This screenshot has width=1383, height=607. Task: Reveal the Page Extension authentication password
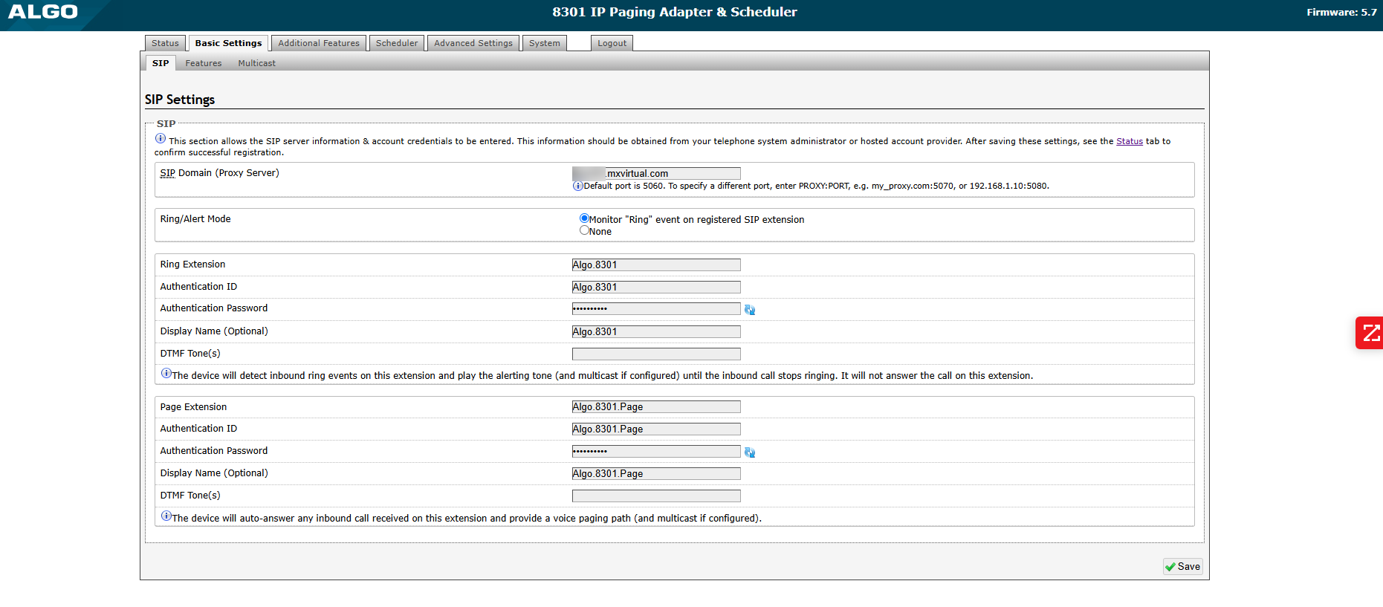point(750,452)
